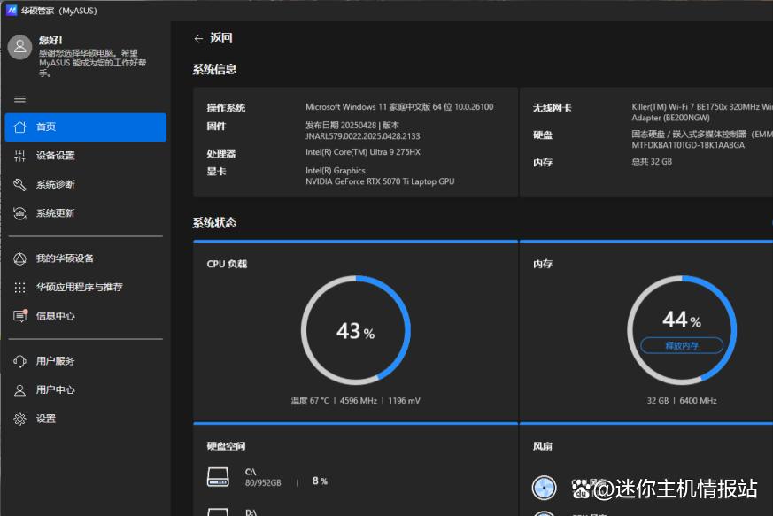Click the 8 % disk usage value
The width and height of the screenshot is (773, 516).
pyautogui.click(x=320, y=481)
